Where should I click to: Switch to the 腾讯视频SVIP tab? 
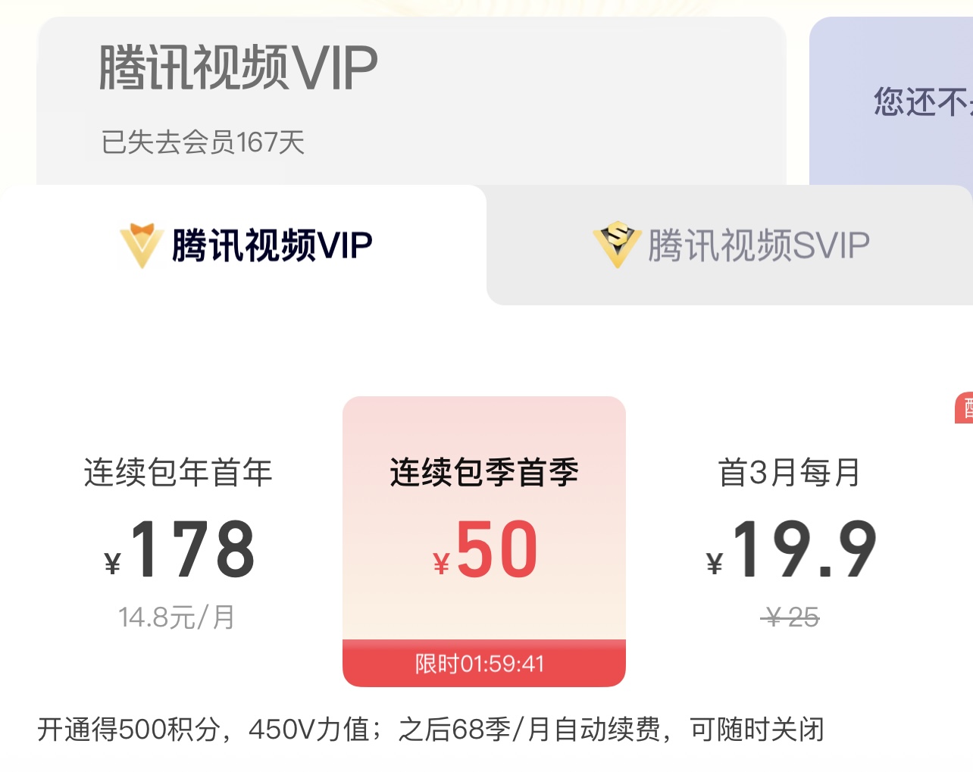(730, 245)
